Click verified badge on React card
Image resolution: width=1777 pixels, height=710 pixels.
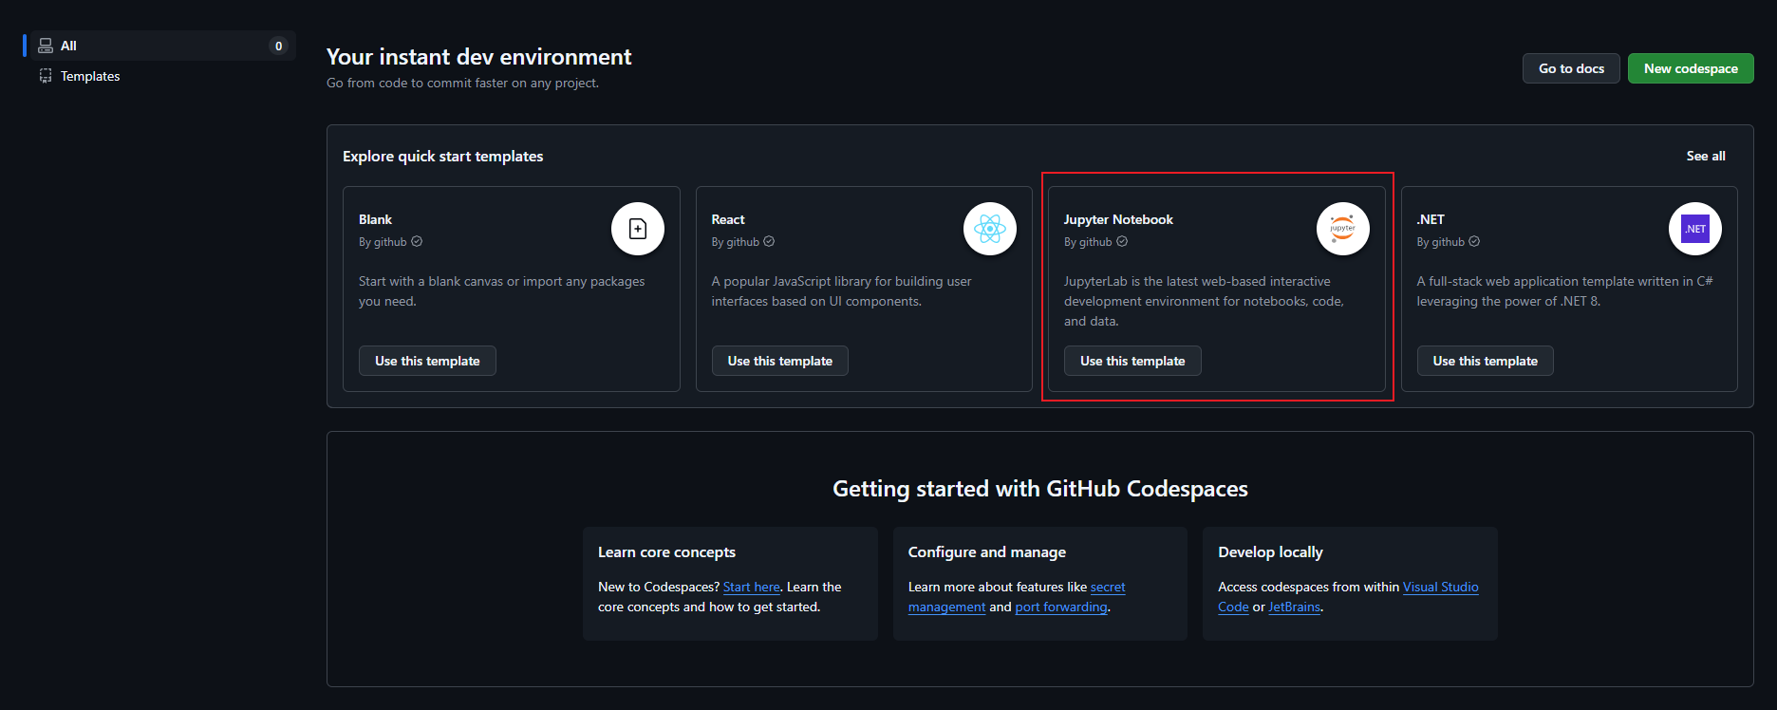coord(769,241)
